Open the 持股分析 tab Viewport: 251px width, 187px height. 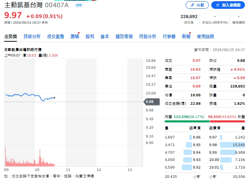pyautogui.click(x=148, y=37)
